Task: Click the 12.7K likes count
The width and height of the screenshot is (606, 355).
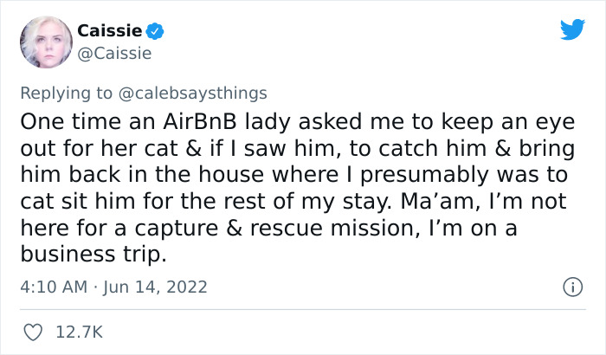Action: pos(80,332)
